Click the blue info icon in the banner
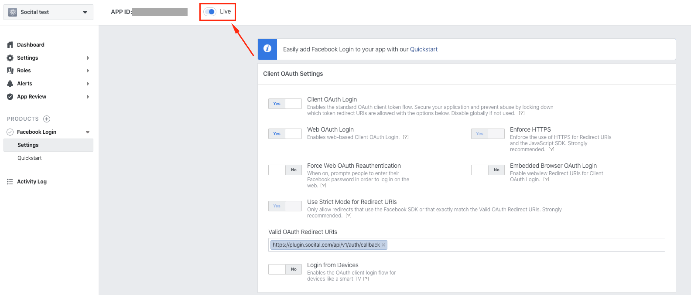 pos(267,49)
